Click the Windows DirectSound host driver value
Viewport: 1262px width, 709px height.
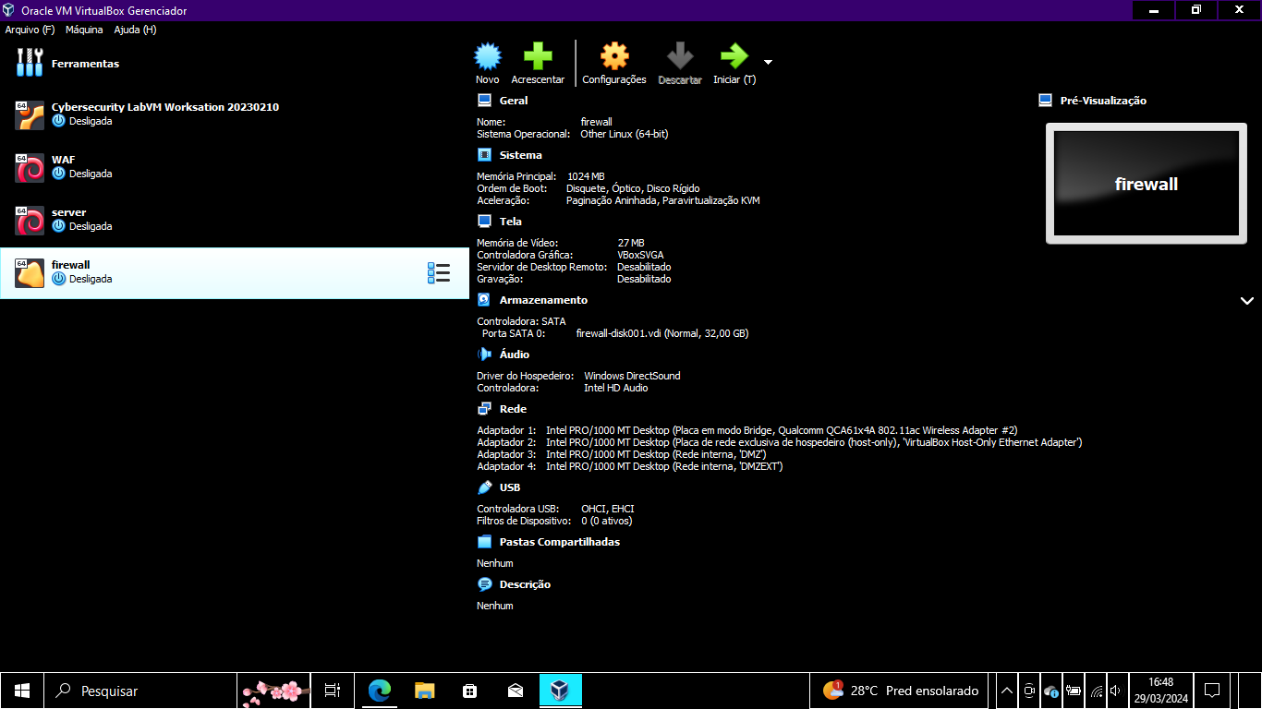(x=632, y=376)
